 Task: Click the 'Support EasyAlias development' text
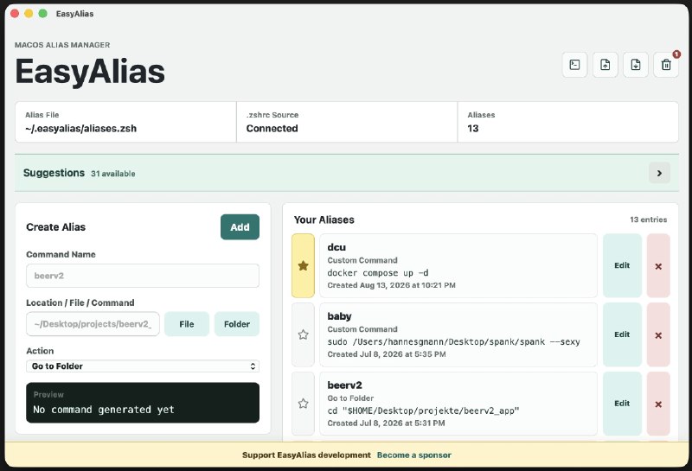tap(306, 455)
